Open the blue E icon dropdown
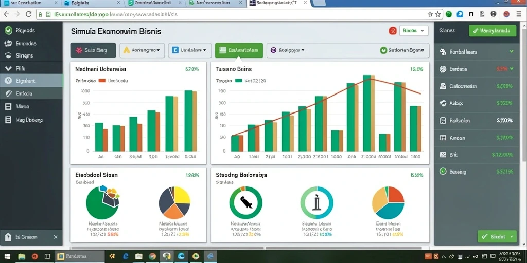 point(190,50)
